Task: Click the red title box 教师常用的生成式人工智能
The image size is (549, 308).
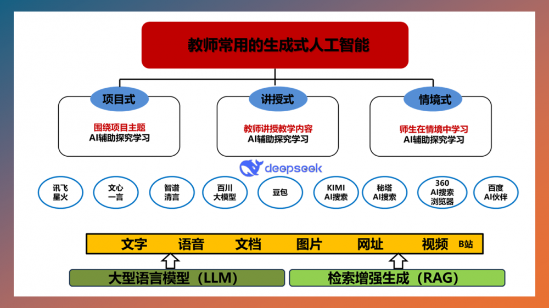Action: [x=275, y=45]
